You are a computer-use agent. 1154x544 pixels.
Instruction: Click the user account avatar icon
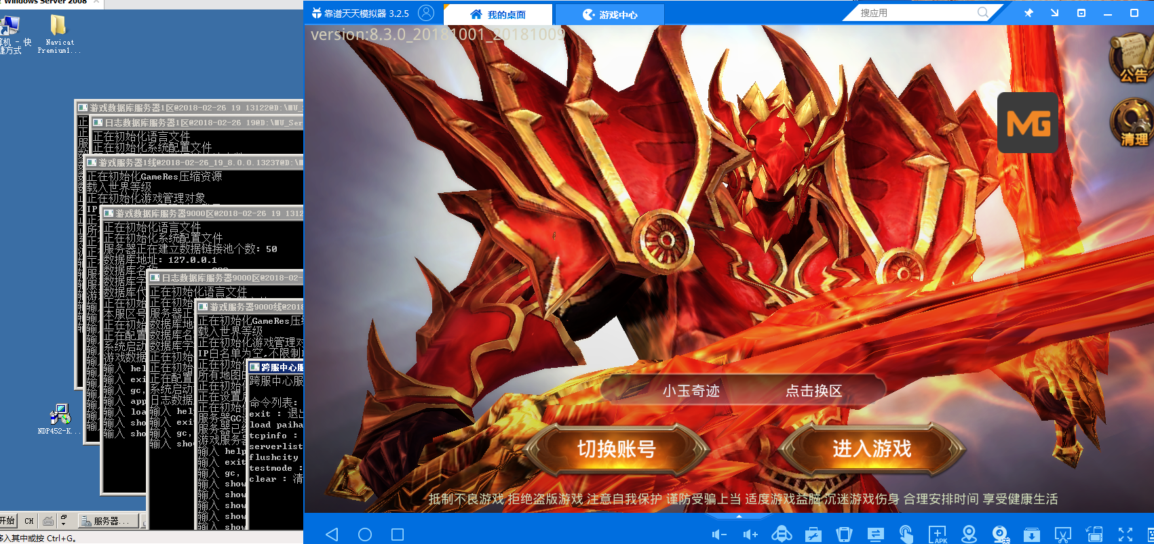coord(426,13)
